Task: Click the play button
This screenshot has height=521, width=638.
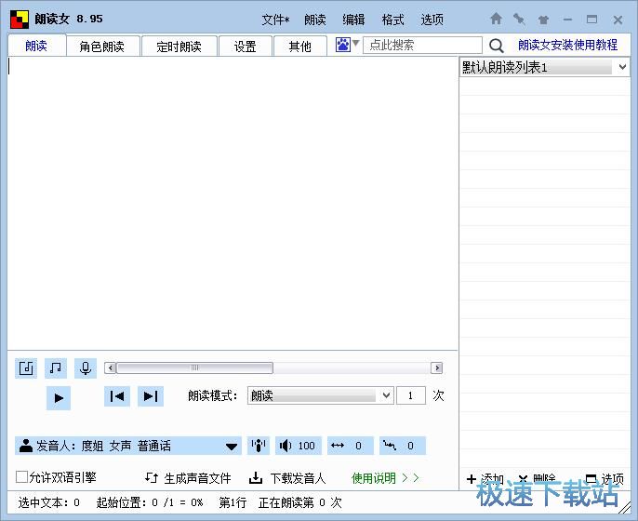Action: [58, 397]
